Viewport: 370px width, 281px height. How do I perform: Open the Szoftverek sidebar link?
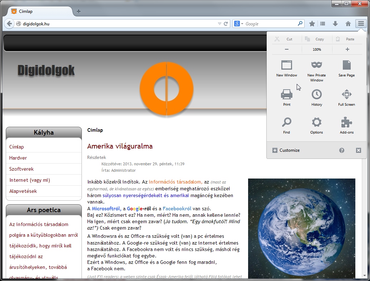21,169
